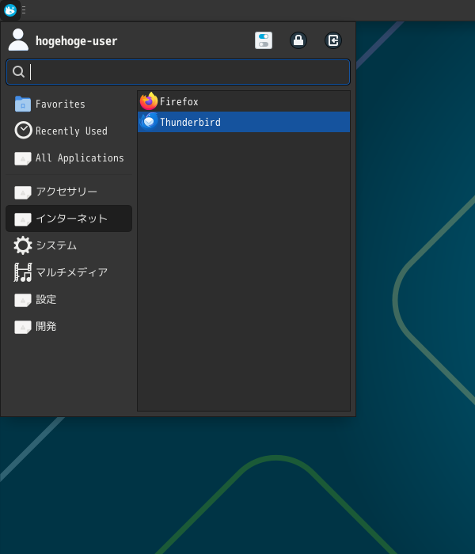Screen dimensions: 475x554
Task: Open the Favorites category
Action: (x=69, y=104)
